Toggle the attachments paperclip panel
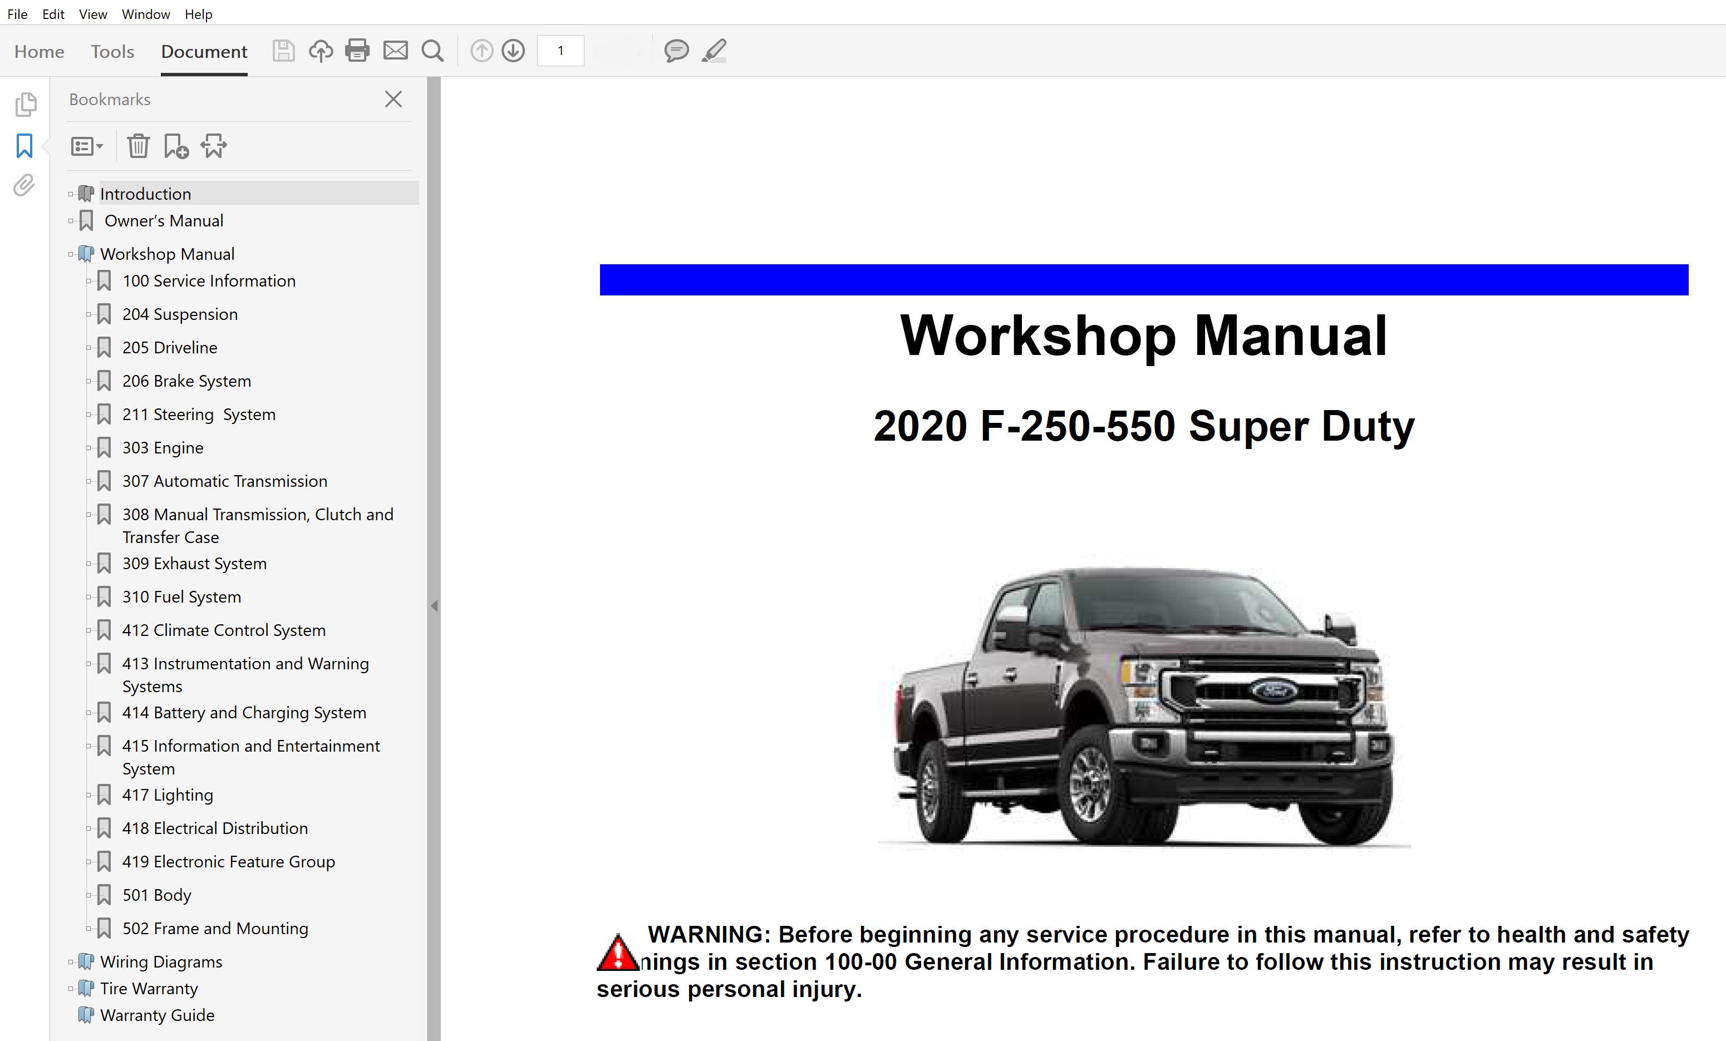The width and height of the screenshot is (1726, 1041). click(24, 185)
